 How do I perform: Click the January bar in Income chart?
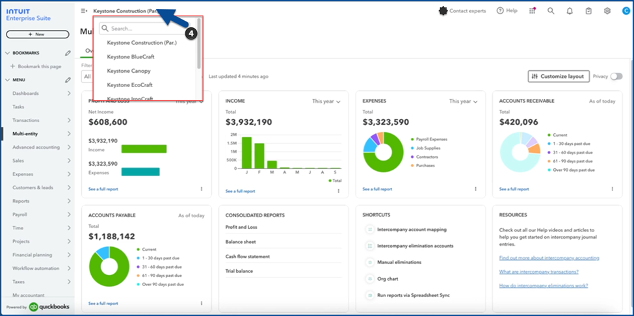pos(246,153)
